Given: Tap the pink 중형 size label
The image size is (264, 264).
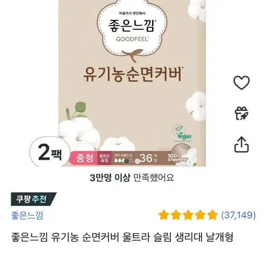Looking at the screenshot, I should coord(85,158).
